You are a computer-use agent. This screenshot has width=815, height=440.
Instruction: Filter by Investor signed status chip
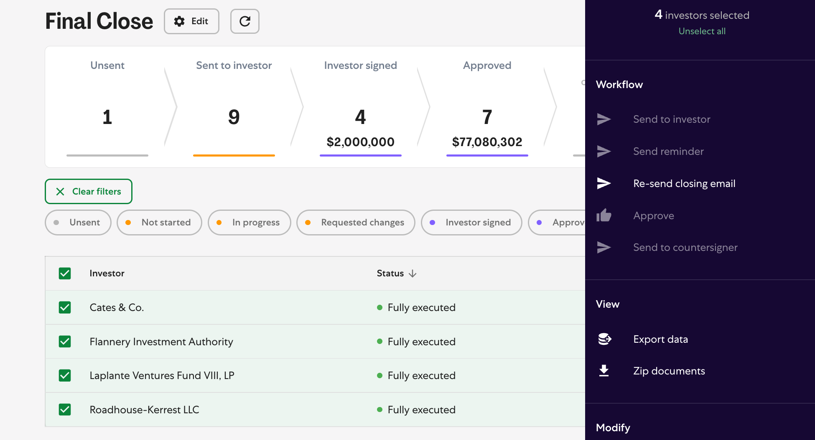tap(471, 223)
